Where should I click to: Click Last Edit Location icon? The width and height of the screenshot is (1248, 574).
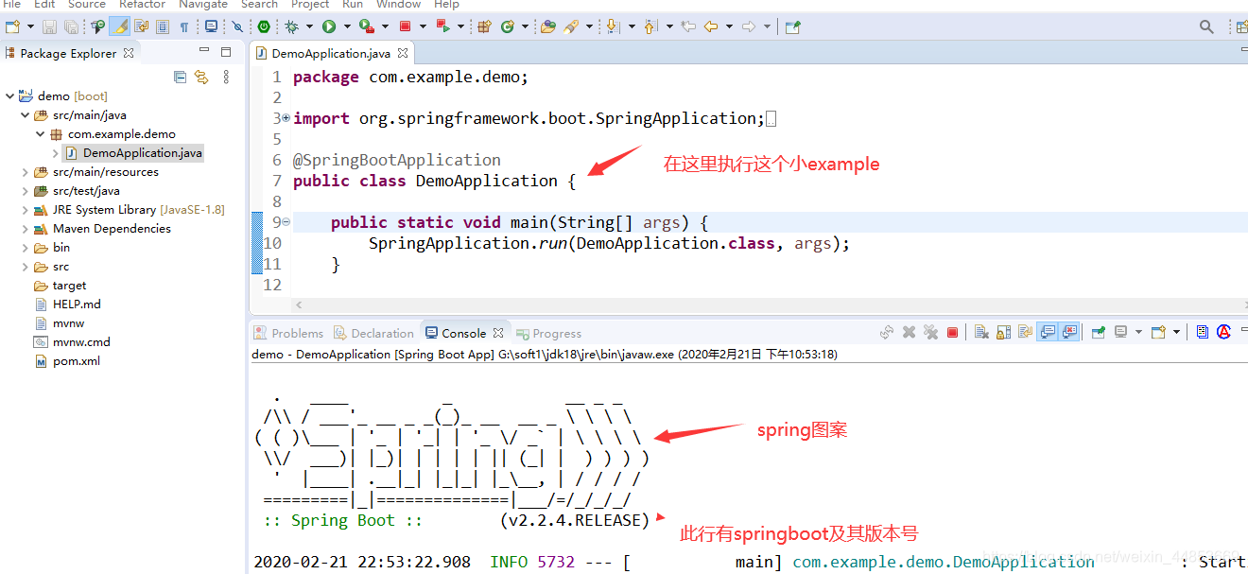(x=688, y=26)
